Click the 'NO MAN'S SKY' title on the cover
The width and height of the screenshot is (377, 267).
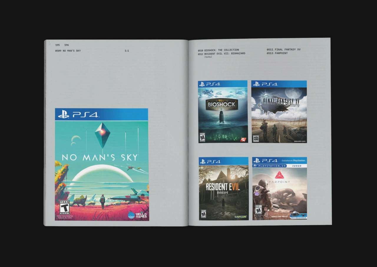(100, 157)
